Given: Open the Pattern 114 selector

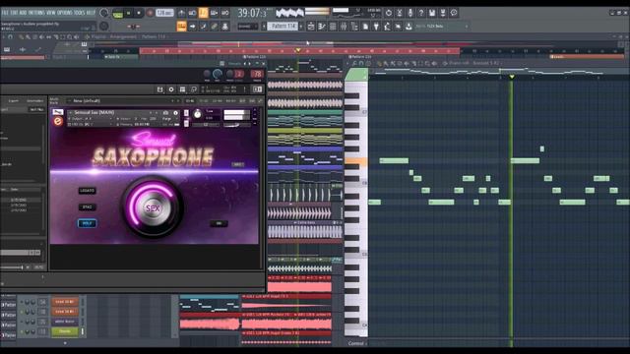Looking at the screenshot, I should coord(283,27).
